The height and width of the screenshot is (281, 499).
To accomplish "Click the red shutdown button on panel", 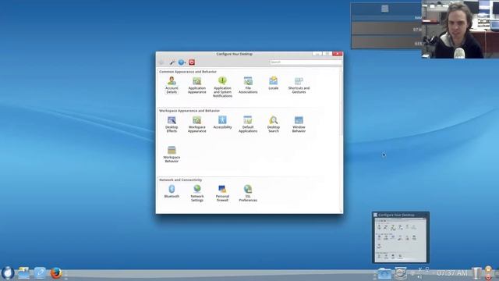I will 489,277.
